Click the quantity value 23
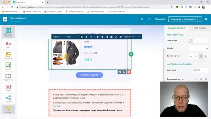The image size is (211, 119). [x=96, y=53]
